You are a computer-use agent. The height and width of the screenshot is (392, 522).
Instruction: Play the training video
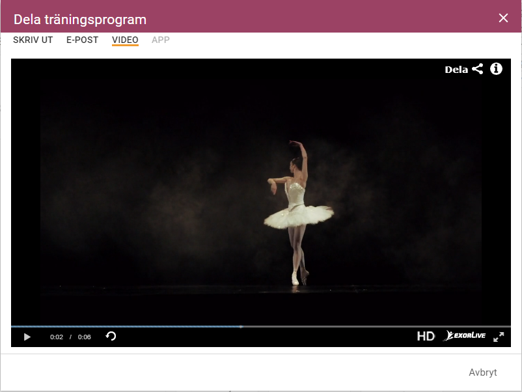point(27,337)
